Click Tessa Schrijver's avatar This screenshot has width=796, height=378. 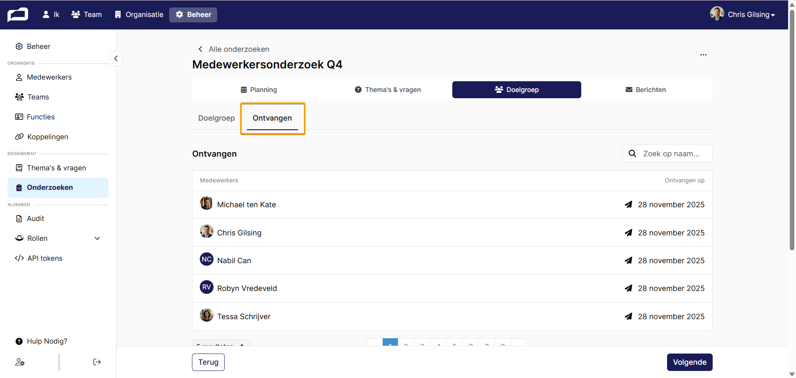(x=206, y=315)
